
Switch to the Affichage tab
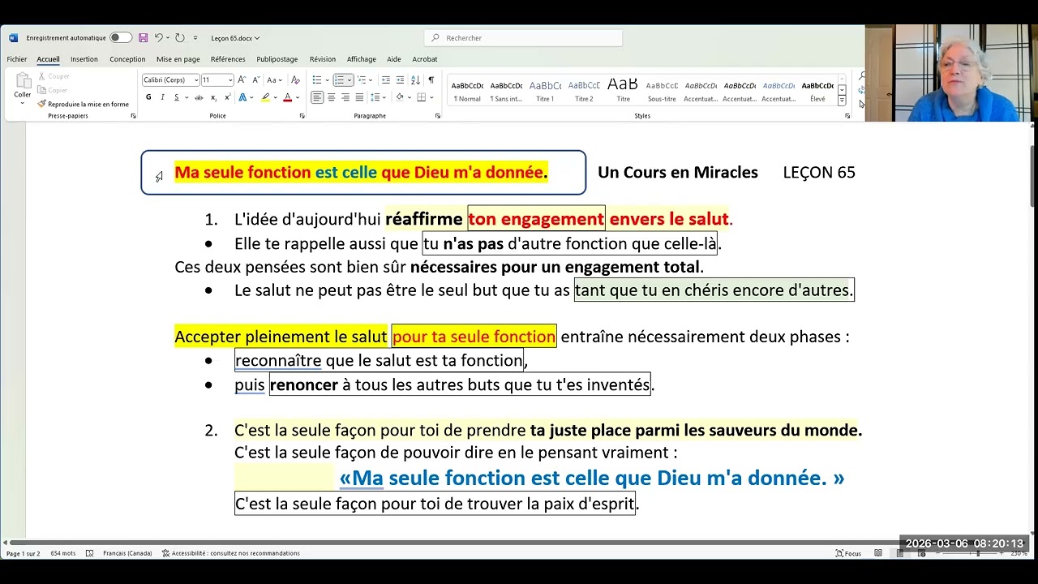[362, 59]
